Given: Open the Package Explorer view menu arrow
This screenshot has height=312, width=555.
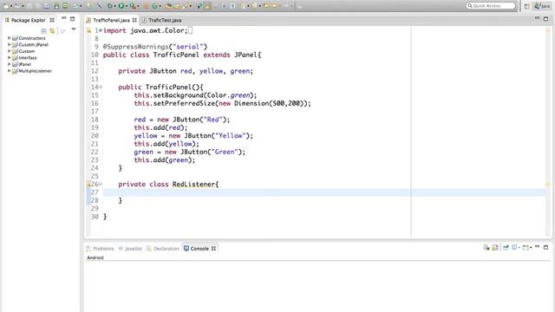Looking at the screenshot, I should click(74, 29).
